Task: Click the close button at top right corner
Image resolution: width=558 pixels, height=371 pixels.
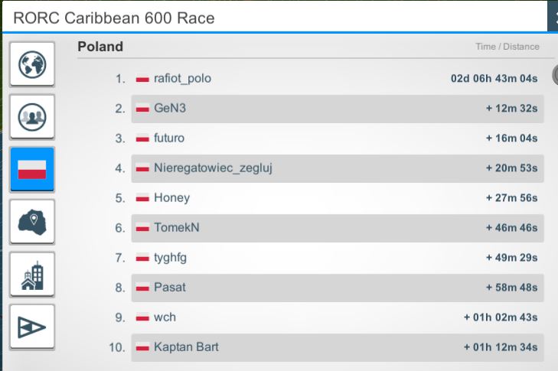Action: click(553, 16)
